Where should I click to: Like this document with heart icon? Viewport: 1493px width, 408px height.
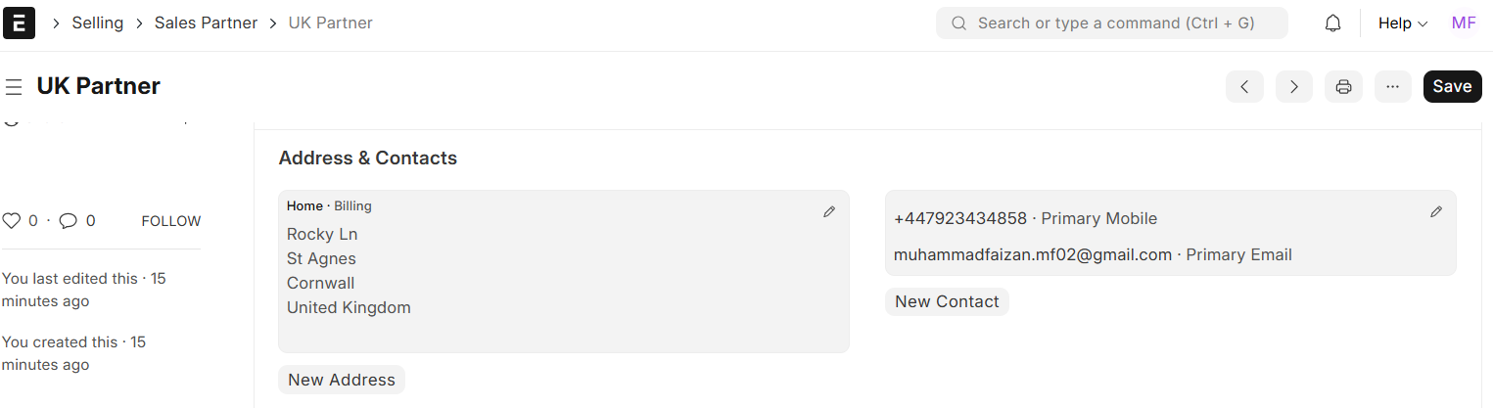(x=12, y=221)
